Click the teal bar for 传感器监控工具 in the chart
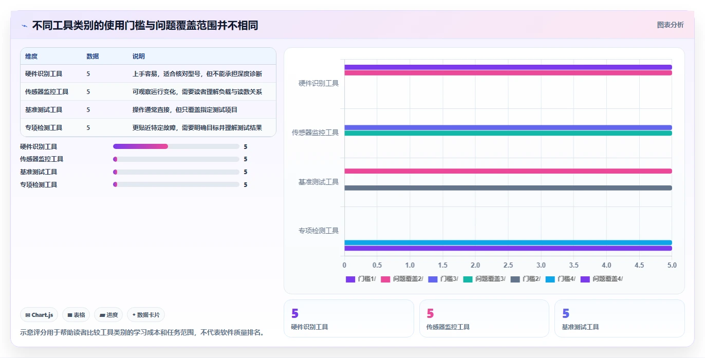705x358 pixels. (x=508, y=133)
